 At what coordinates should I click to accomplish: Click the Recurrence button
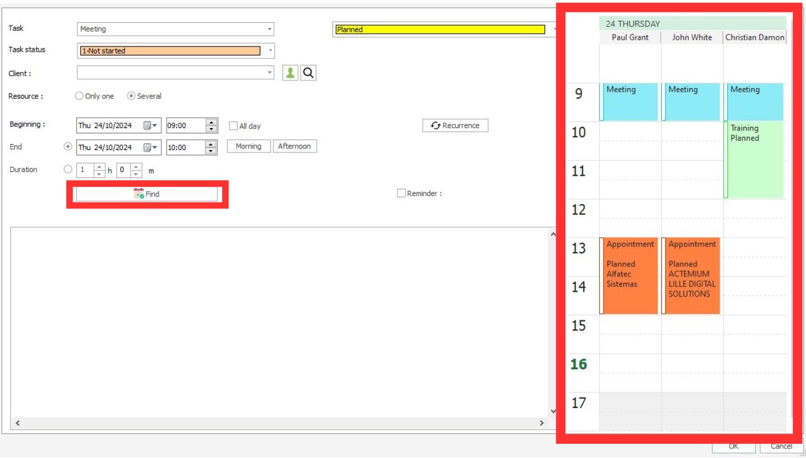[455, 126]
